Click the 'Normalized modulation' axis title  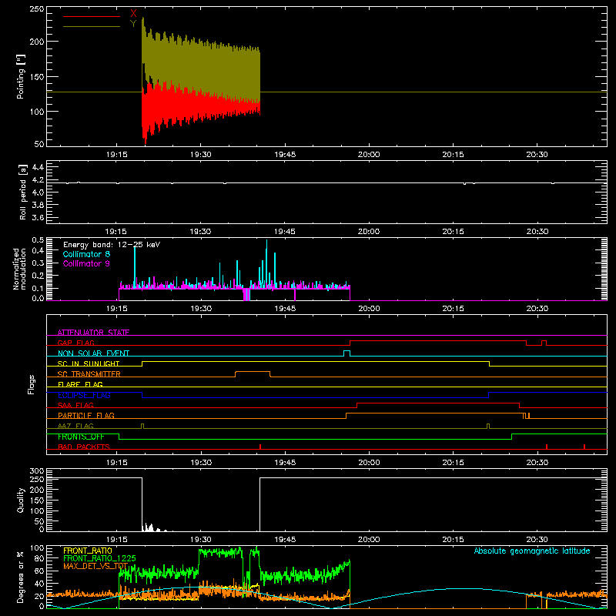click(x=19, y=269)
